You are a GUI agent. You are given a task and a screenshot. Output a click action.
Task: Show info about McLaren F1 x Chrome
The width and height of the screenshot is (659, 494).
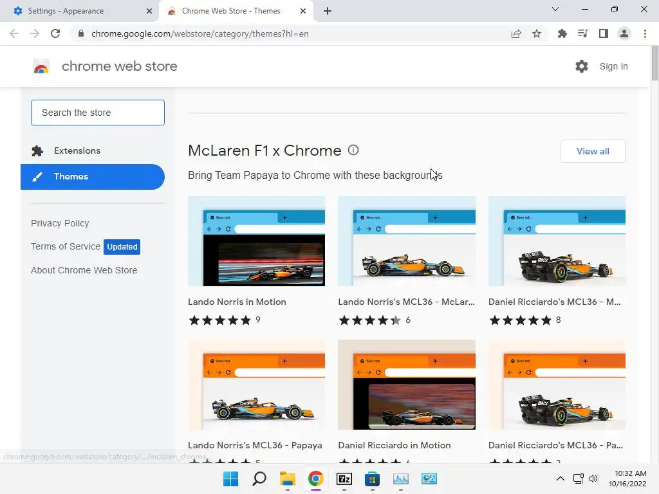[x=353, y=150]
